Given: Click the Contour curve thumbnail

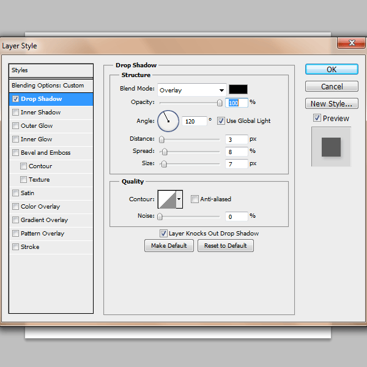Looking at the screenshot, I should 167,199.
